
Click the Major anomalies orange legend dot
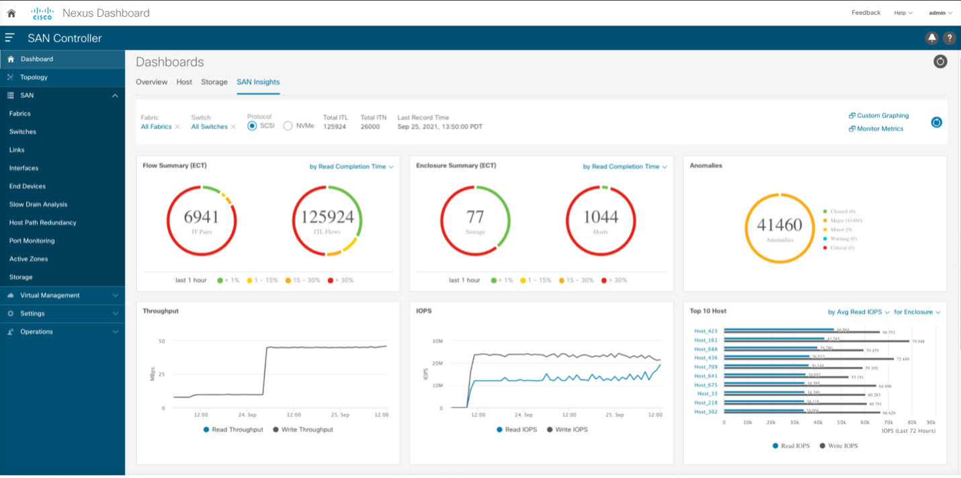point(825,221)
